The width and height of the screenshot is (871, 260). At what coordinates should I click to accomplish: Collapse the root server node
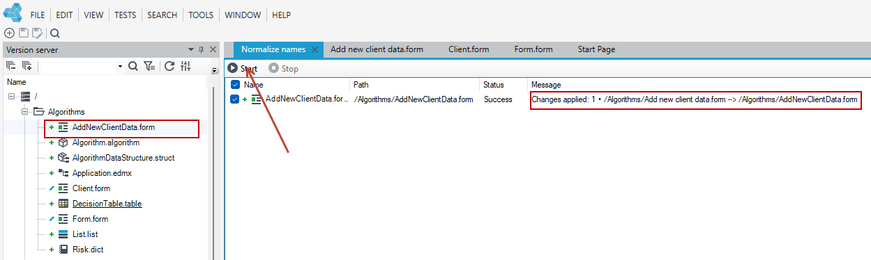click(x=11, y=96)
